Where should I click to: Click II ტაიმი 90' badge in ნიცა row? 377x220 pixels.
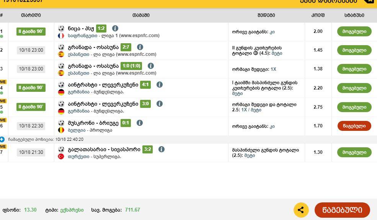(31, 31)
